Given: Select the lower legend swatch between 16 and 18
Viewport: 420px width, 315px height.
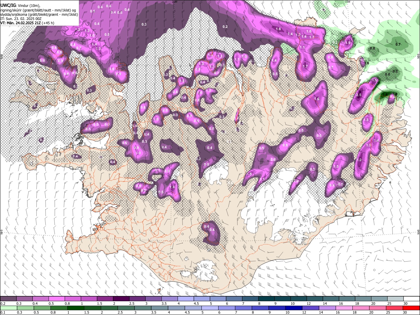Looking at the screenshot, I should (344, 308).
